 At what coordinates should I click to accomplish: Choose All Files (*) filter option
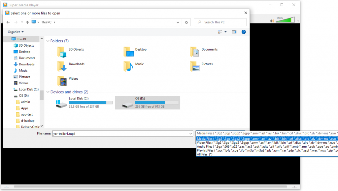point(205,154)
